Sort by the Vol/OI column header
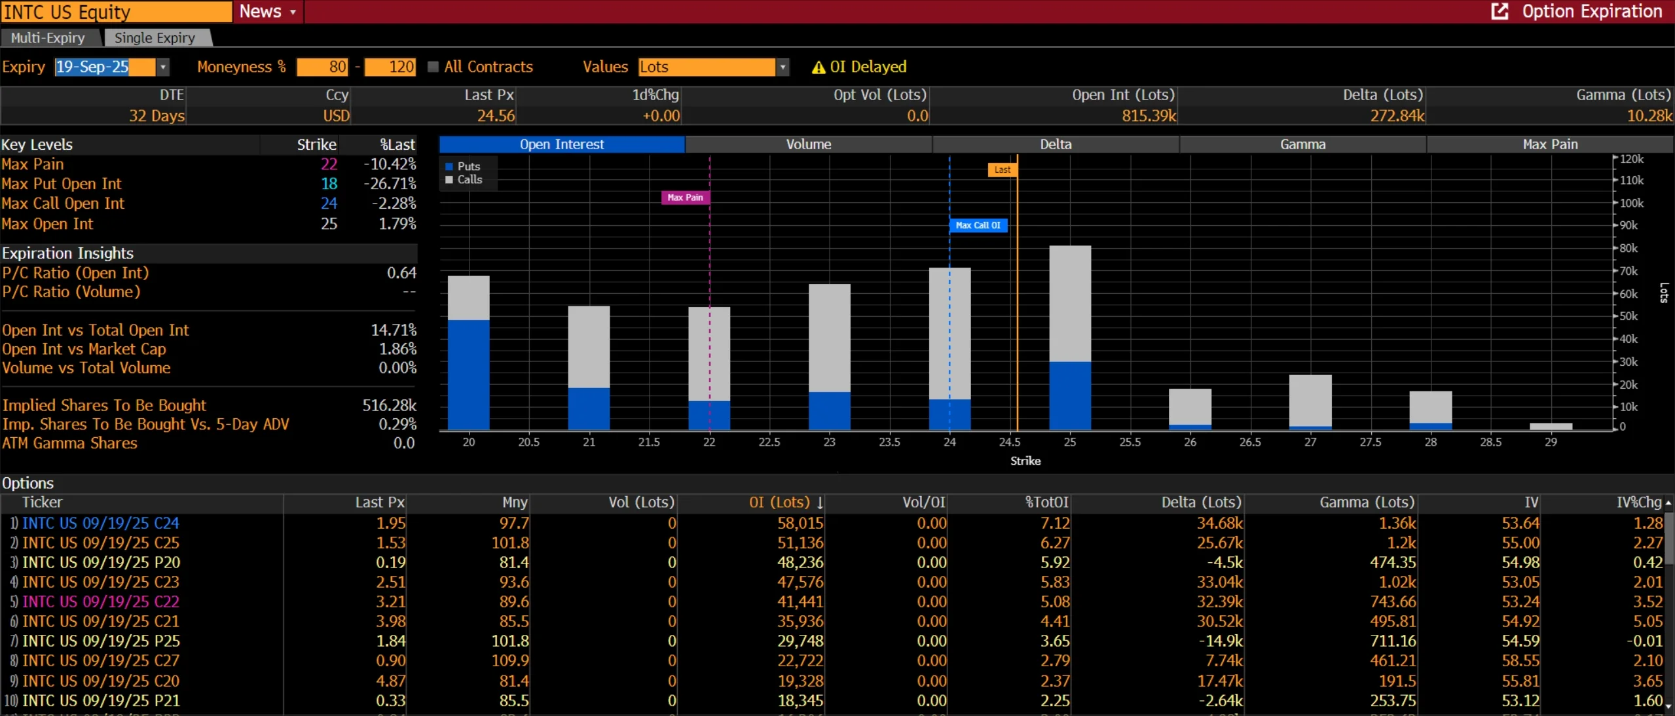The width and height of the screenshot is (1675, 716). [x=887, y=503]
